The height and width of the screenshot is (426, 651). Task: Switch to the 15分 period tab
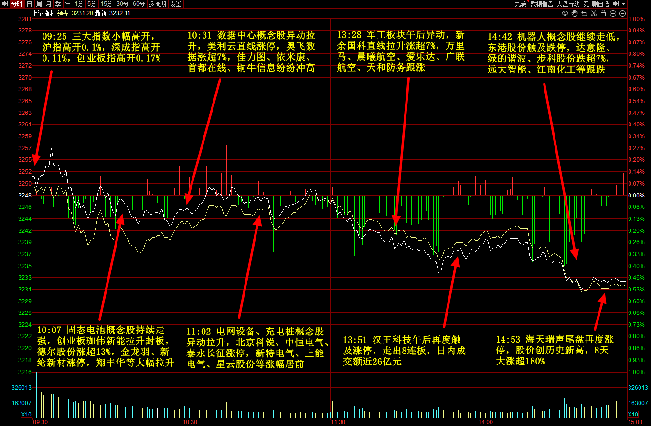point(106,4)
